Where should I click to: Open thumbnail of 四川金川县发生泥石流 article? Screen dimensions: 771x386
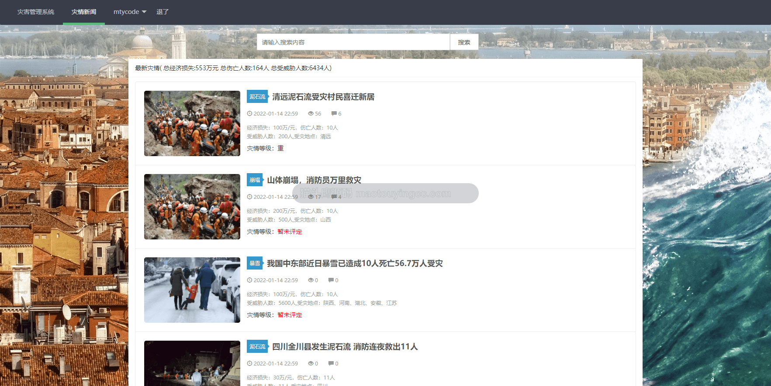[192, 363]
